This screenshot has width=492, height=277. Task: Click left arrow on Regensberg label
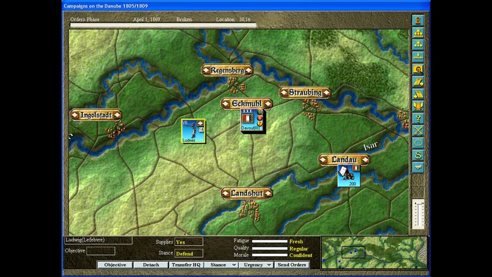pos(206,70)
